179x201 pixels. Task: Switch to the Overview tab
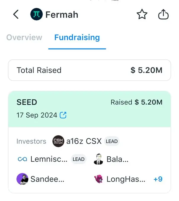[24, 38]
